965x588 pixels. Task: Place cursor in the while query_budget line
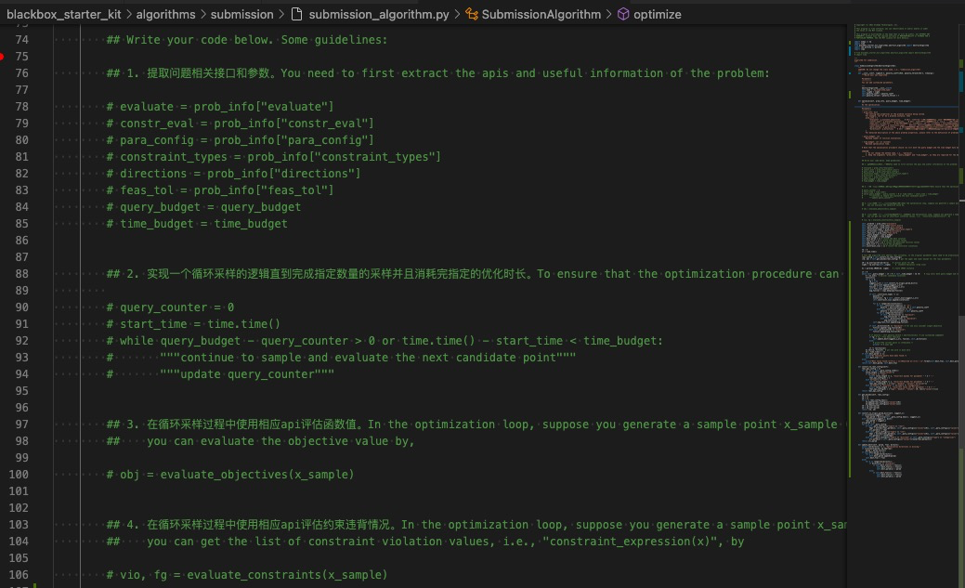[390, 341]
